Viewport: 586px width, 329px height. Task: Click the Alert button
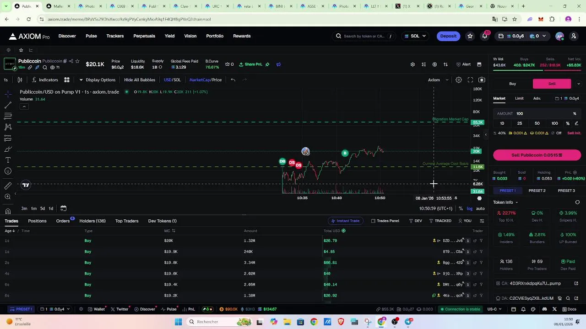(464, 64)
